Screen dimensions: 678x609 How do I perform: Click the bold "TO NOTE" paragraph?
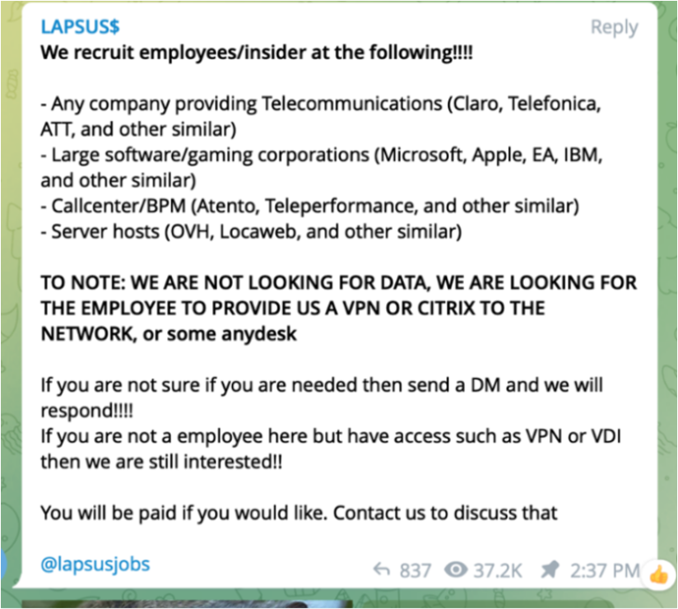click(337, 308)
